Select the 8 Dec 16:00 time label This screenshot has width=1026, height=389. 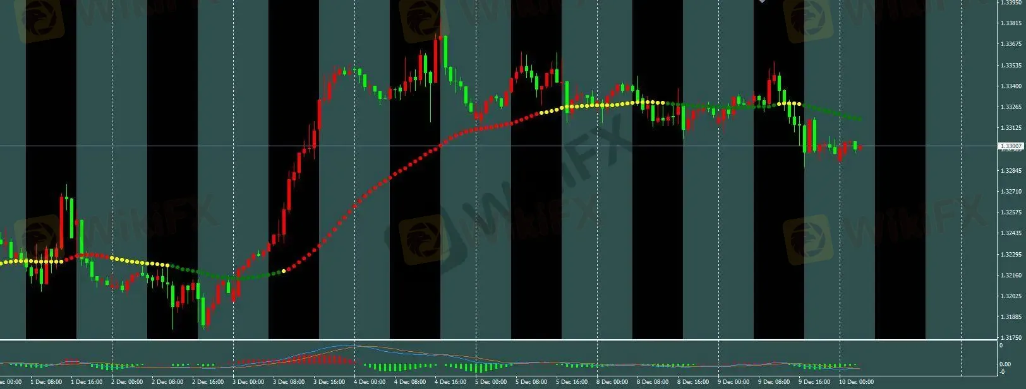point(692,382)
